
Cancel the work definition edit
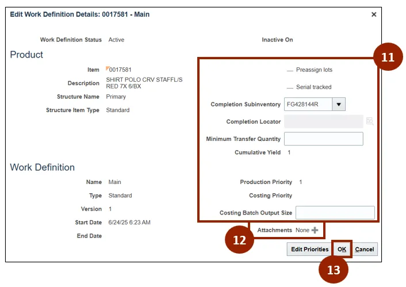tap(364, 249)
